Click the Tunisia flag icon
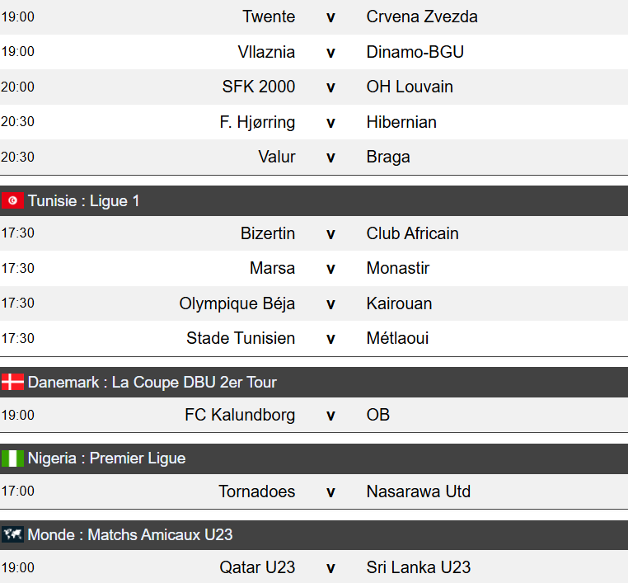This screenshot has height=583, width=628. pos(12,200)
